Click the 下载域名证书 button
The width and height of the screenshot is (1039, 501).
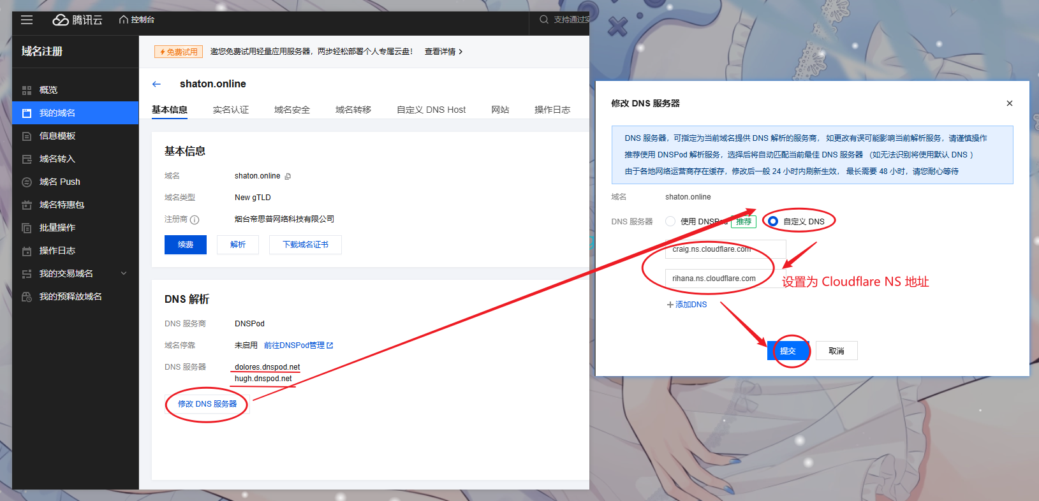pyautogui.click(x=306, y=245)
